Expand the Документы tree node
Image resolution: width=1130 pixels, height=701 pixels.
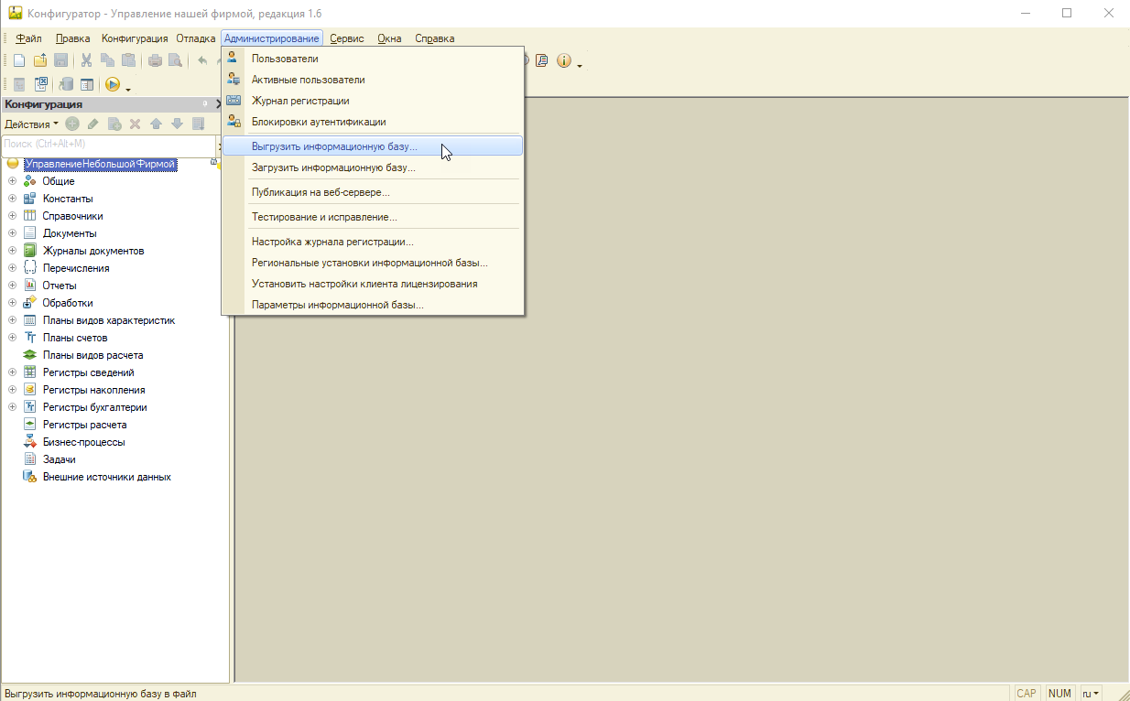coord(12,233)
